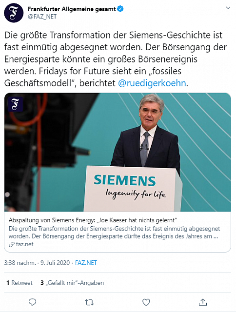Open the share tweet icon

[203, 302]
